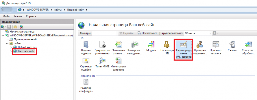Open the Фильтры dropdown
Screen dimensions: 257x100
click(x=117, y=33)
